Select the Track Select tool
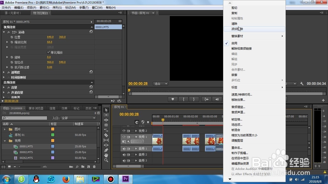 (106, 115)
